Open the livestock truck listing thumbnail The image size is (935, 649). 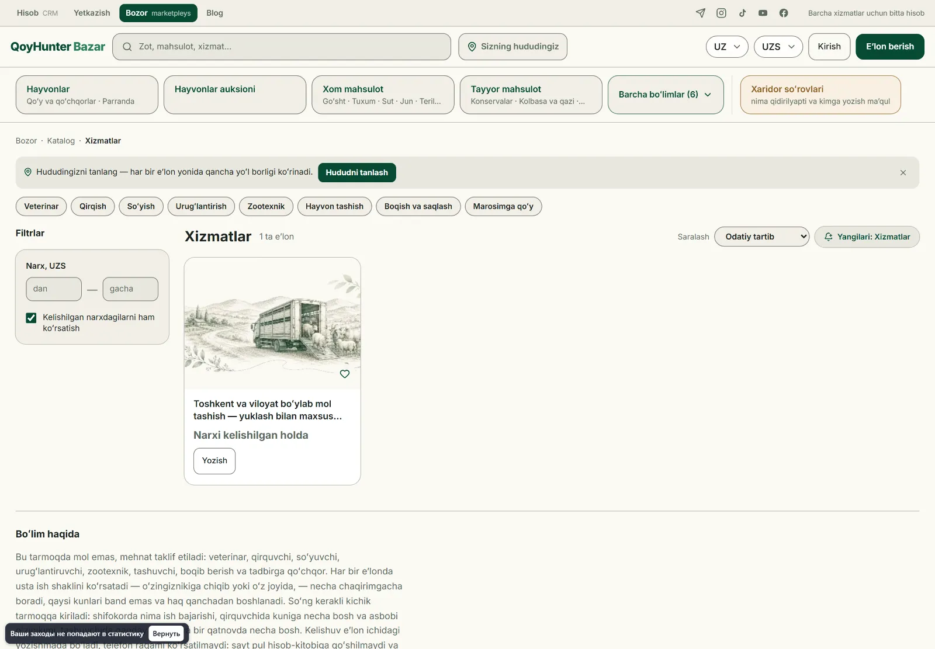(272, 323)
